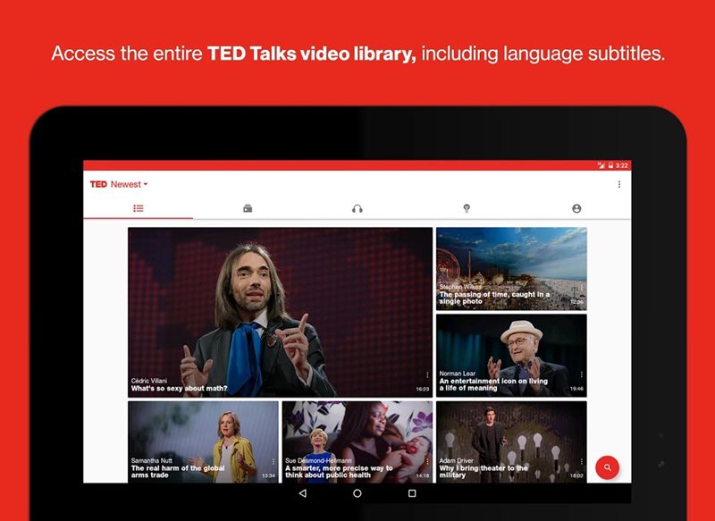Tap the red search floating button
This screenshot has width=715, height=521.
tap(608, 467)
